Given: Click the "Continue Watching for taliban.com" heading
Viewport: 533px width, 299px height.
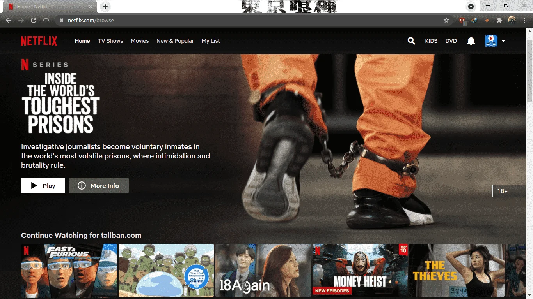Looking at the screenshot, I should 81,236.
